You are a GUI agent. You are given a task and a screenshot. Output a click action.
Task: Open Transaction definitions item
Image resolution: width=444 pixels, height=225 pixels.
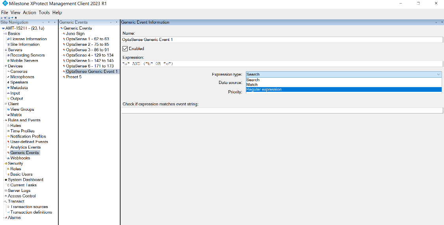(31, 212)
